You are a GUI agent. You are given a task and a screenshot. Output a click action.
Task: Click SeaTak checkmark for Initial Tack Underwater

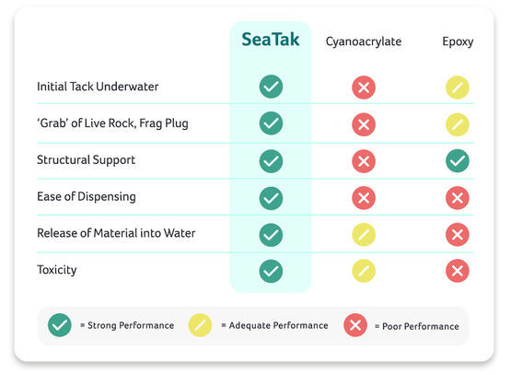click(271, 87)
